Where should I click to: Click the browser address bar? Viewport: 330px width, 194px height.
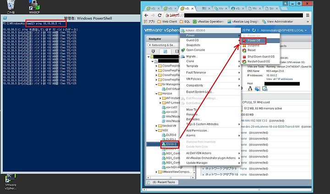point(234,16)
